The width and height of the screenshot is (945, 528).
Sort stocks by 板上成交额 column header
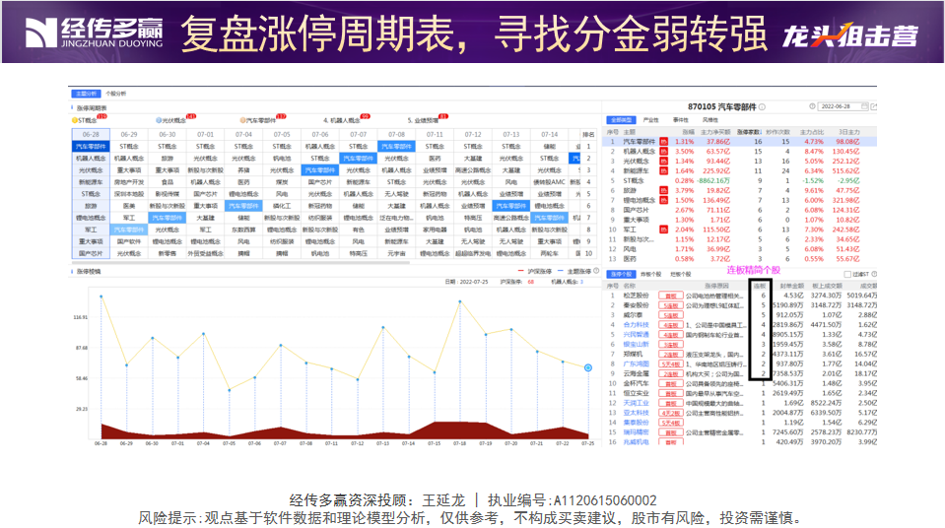[827, 286]
